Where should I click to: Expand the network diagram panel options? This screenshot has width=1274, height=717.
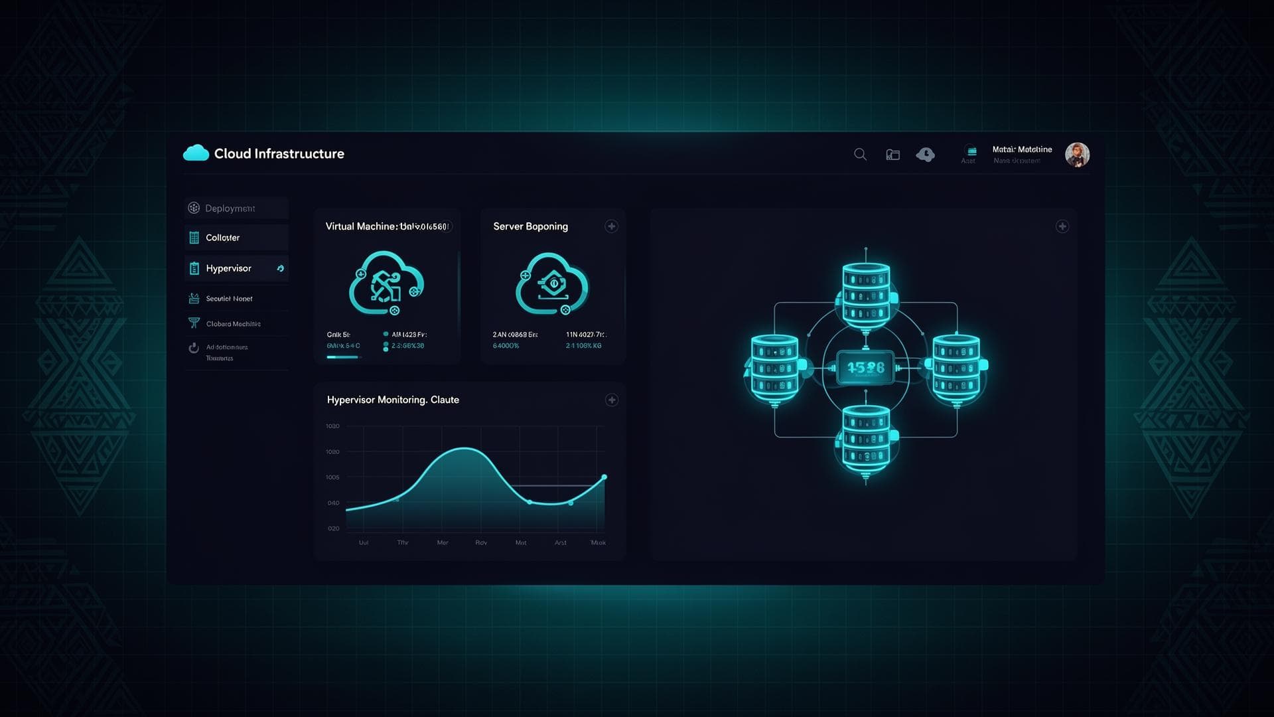(1062, 226)
